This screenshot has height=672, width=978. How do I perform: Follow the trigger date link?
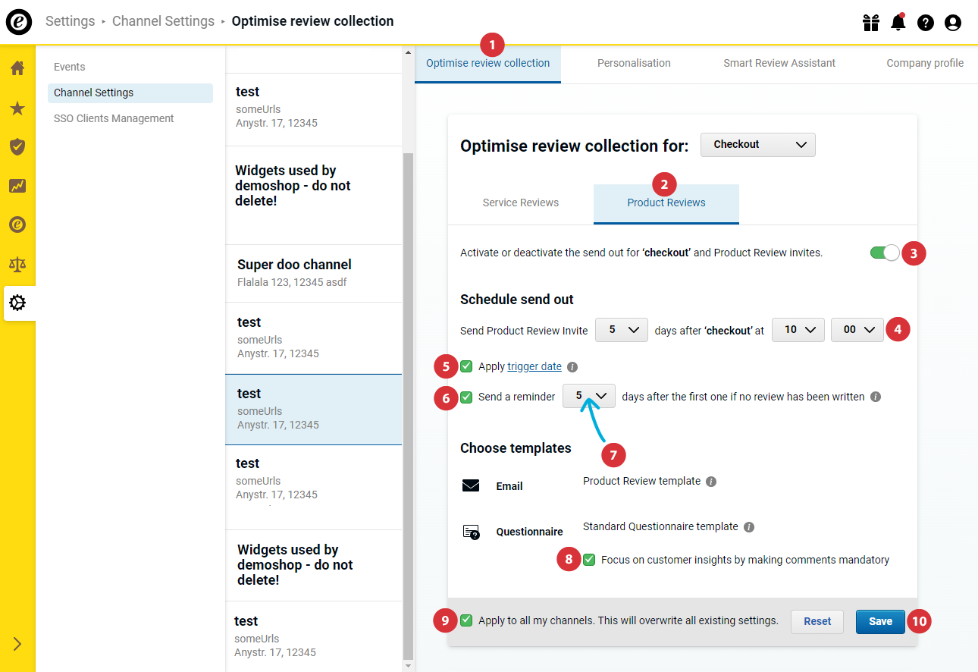point(534,366)
